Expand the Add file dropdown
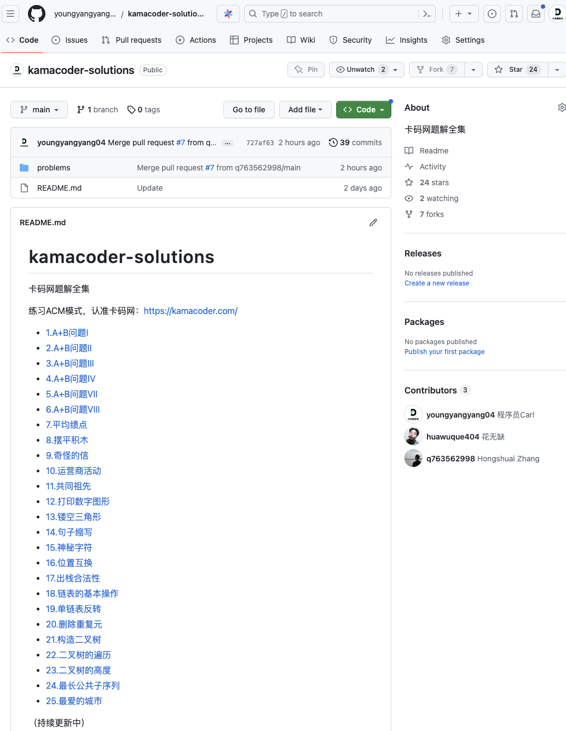Viewport: 566px width, 731px height. click(x=305, y=110)
